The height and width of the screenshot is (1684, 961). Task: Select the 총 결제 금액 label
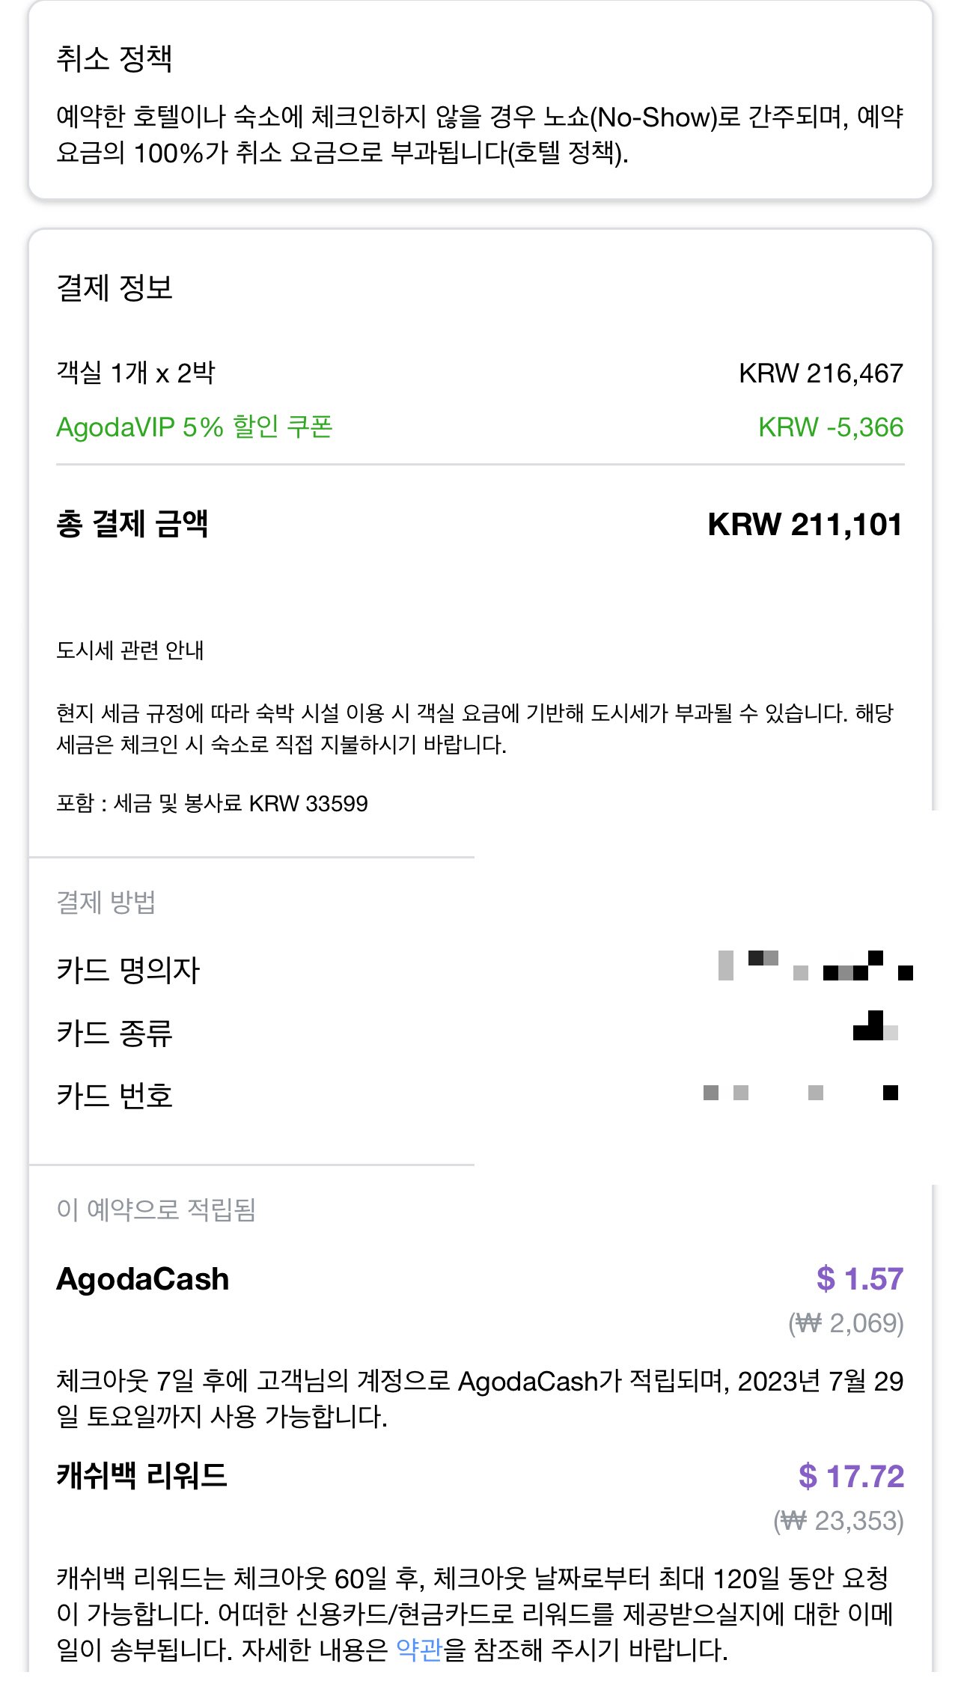[x=132, y=524]
